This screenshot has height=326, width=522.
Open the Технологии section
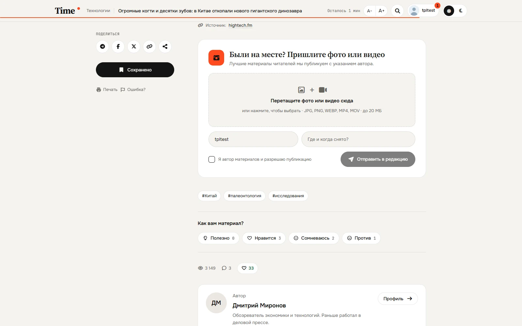(x=98, y=11)
